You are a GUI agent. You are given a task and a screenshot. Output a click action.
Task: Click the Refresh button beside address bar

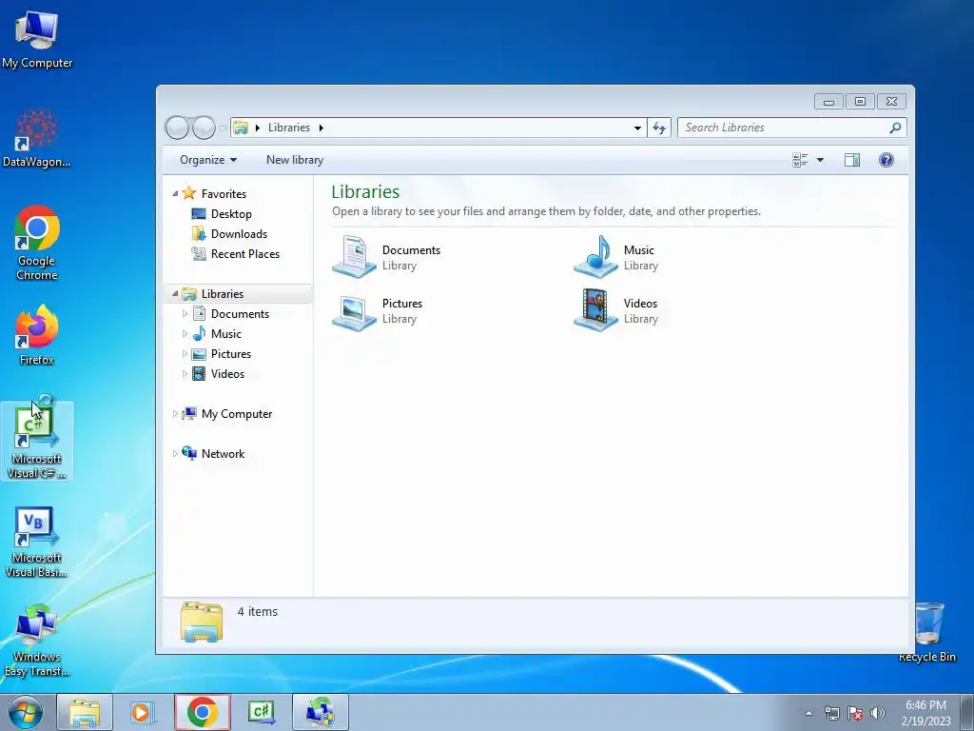[659, 128]
